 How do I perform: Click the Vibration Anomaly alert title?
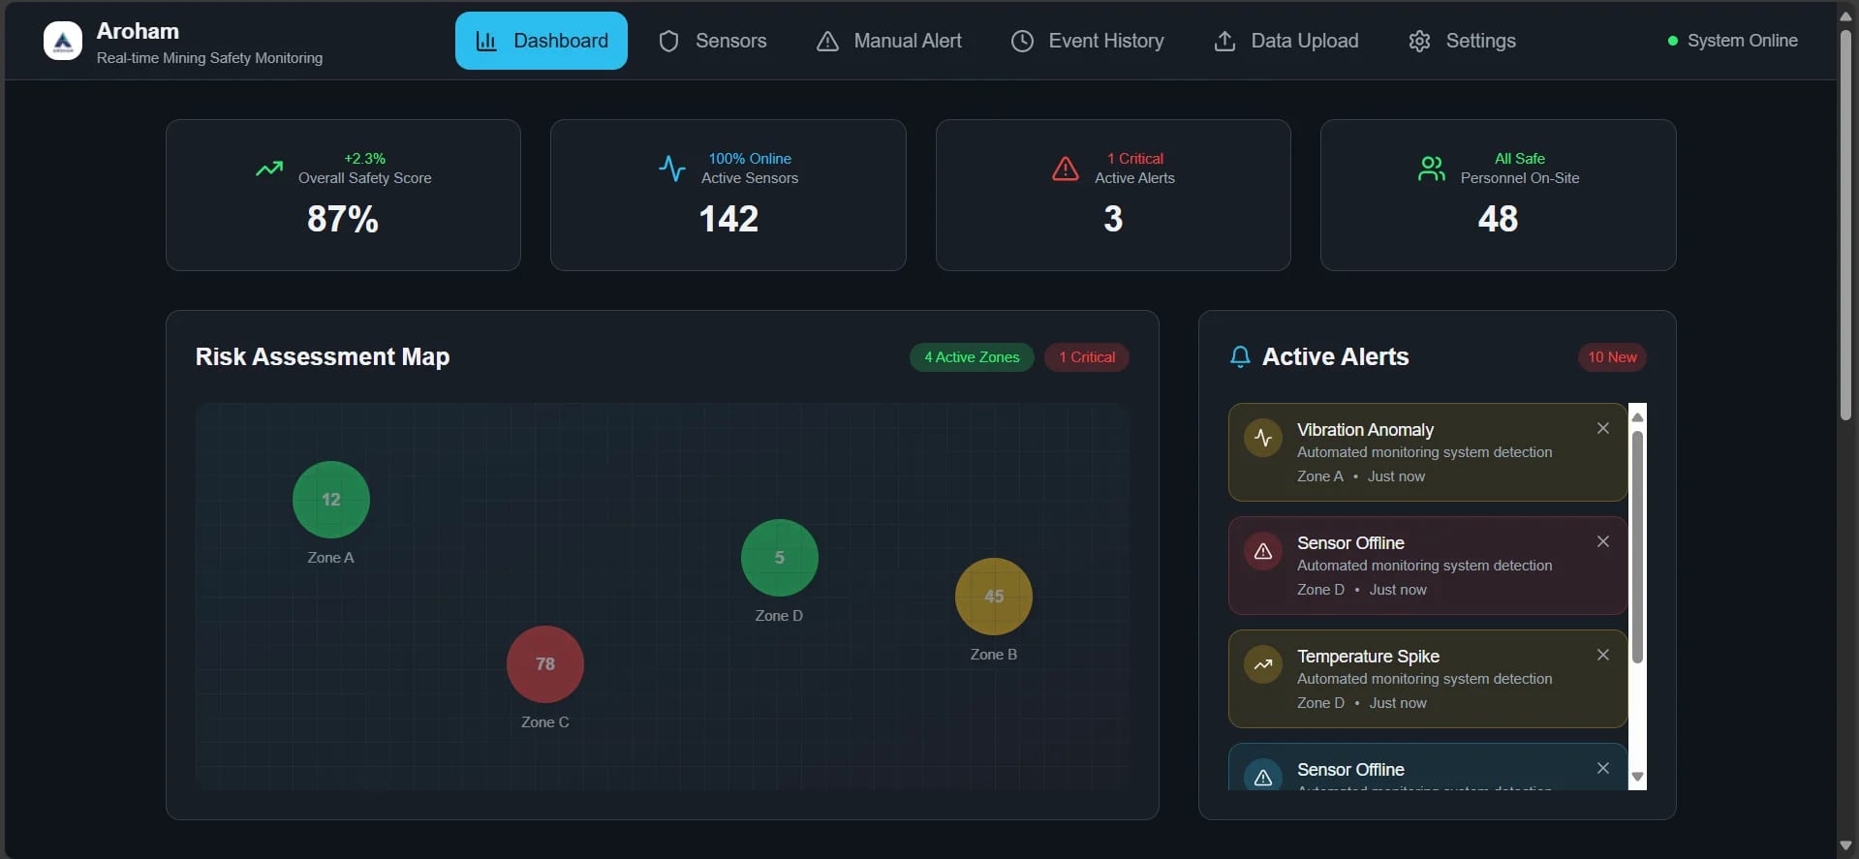[x=1365, y=430]
